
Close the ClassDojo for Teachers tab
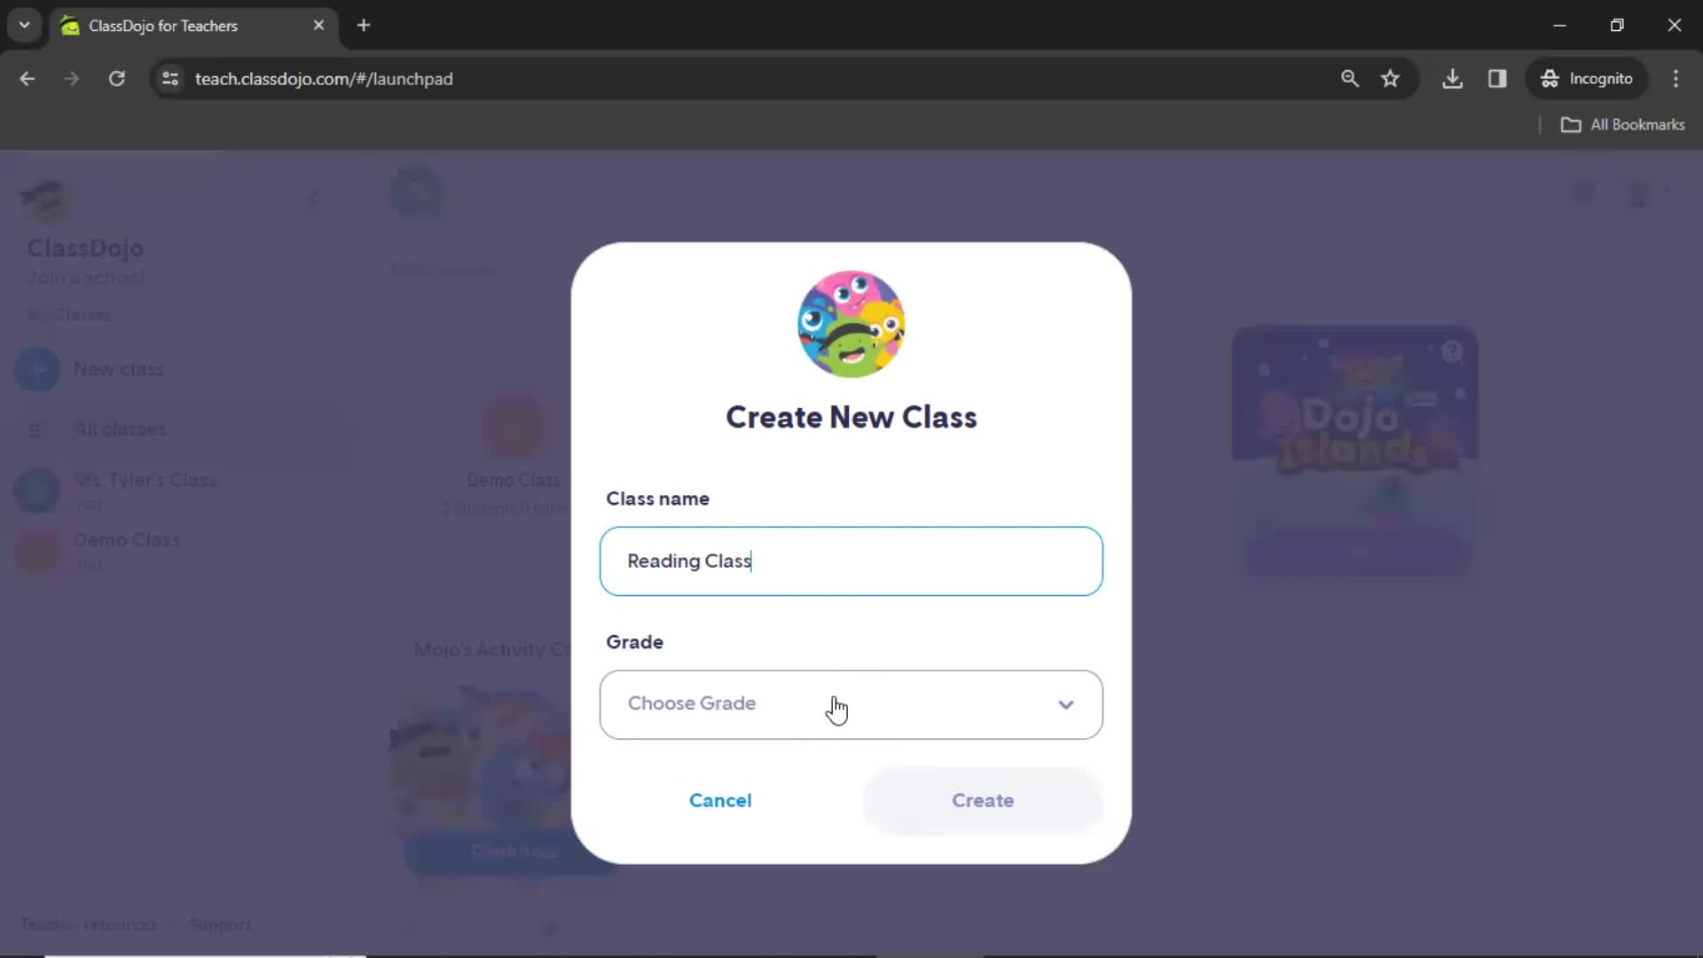[x=318, y=26]
